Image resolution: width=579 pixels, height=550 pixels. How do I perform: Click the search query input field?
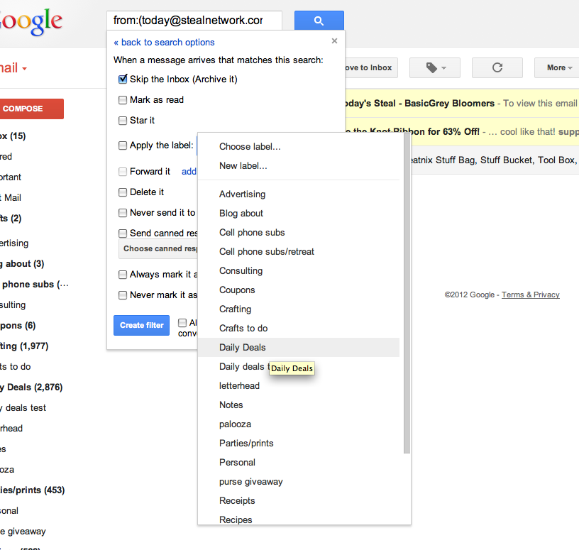193,21
